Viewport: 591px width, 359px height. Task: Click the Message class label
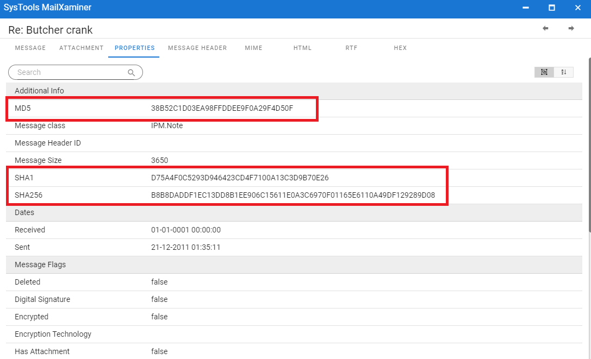click(40, 125)
